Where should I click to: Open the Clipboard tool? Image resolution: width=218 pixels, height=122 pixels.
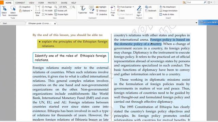click(25, 11)
